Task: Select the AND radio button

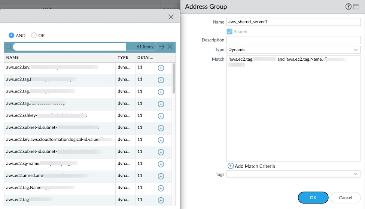Action: 12,36
